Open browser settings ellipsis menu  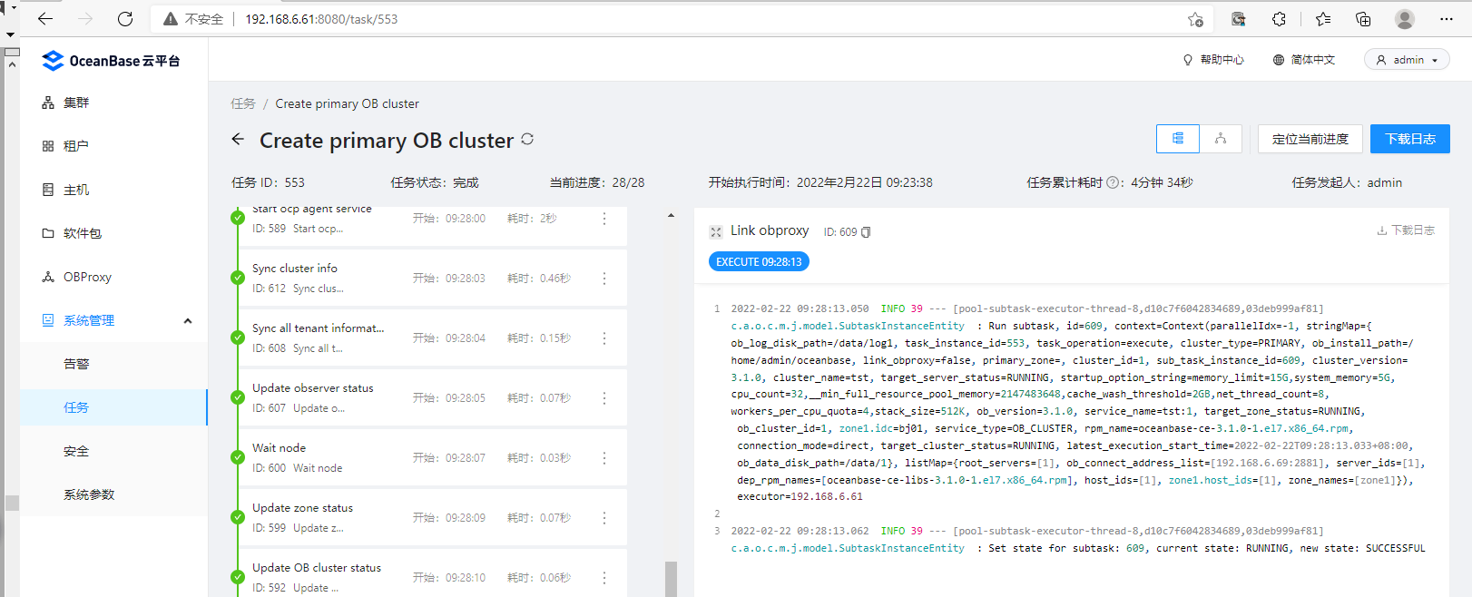coord(1447,19)
